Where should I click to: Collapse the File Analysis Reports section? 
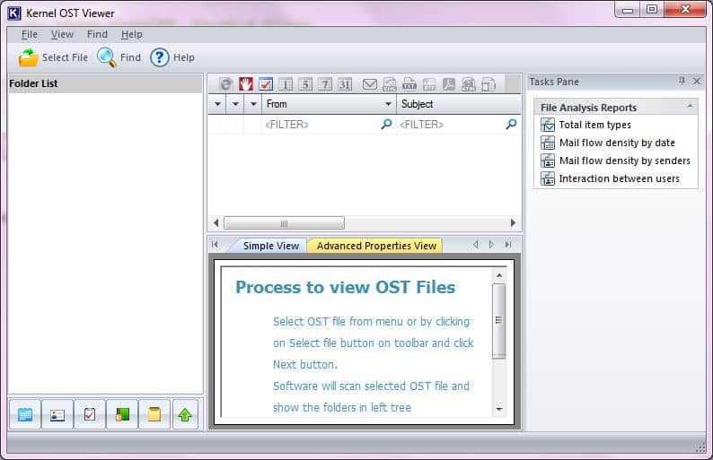coord(690,107)
